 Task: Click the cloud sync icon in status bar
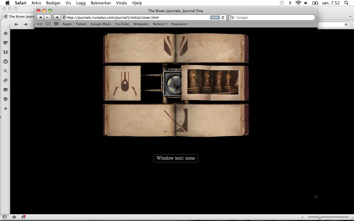[14, 217]
